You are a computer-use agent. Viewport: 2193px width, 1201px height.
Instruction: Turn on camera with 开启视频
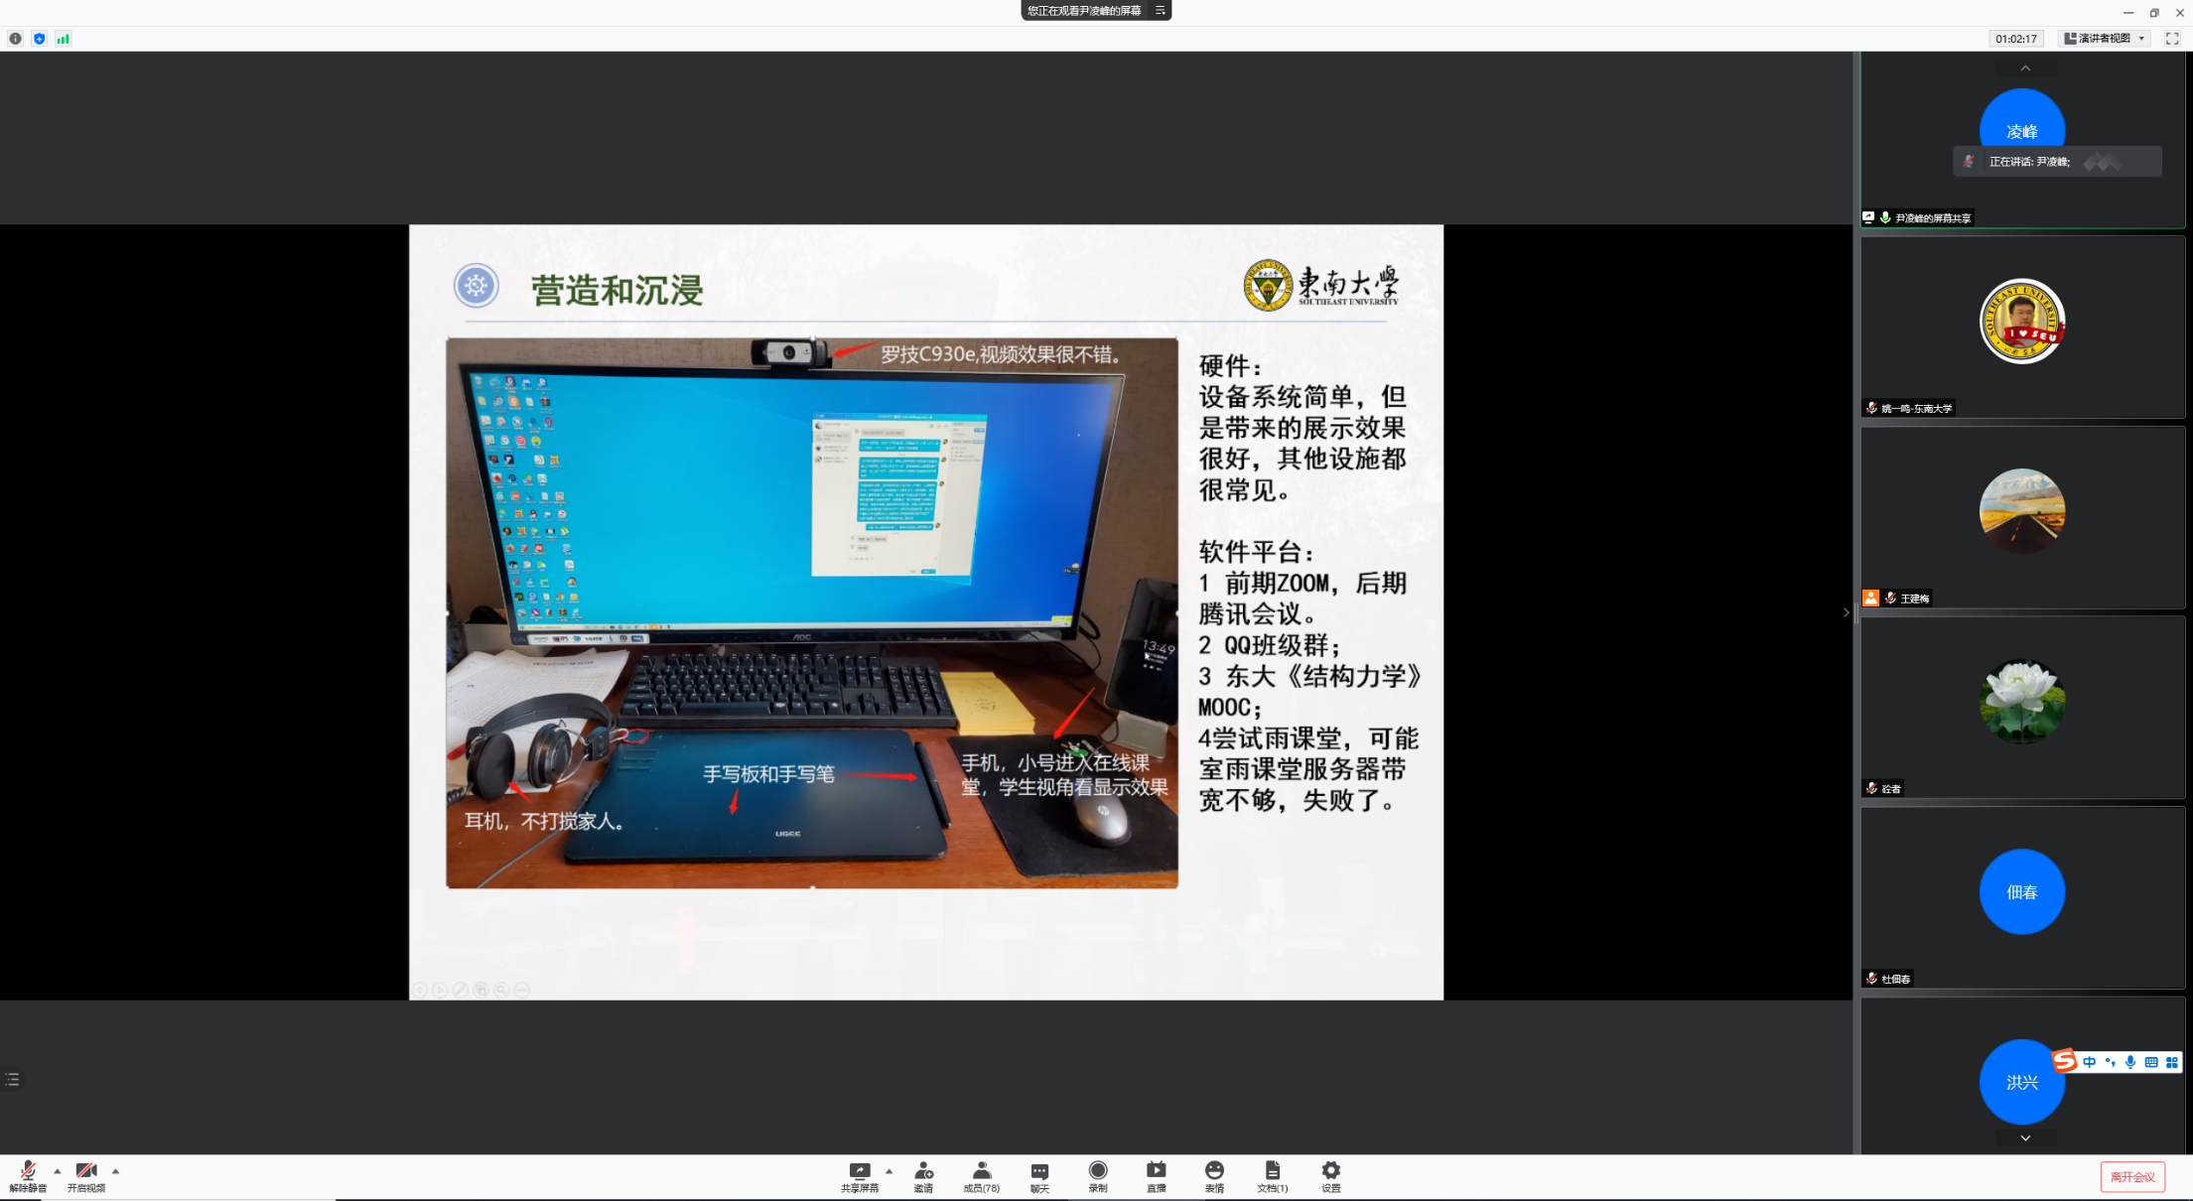pyautogui.click(x=86, y=1177)
